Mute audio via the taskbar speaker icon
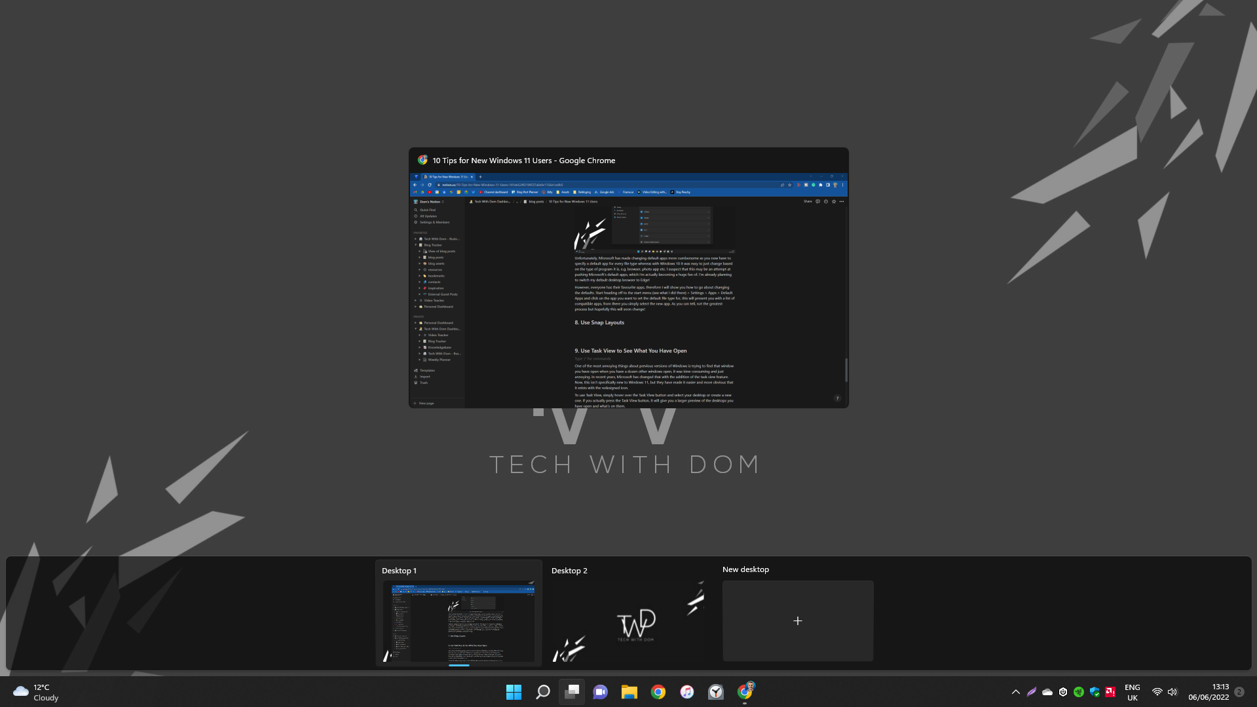The image size is (1257, 707). click(1173, 691)
